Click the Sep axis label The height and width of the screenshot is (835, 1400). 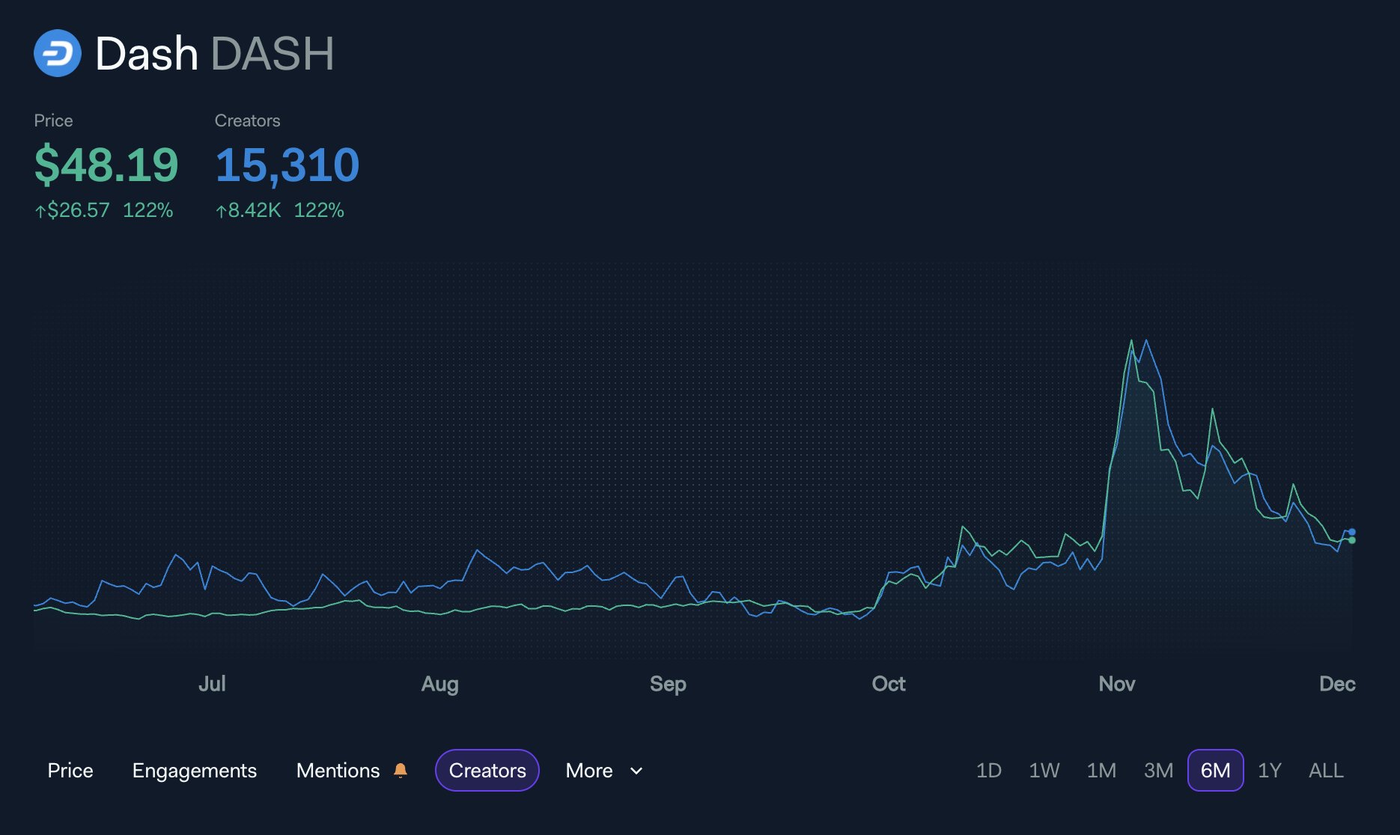668,684
